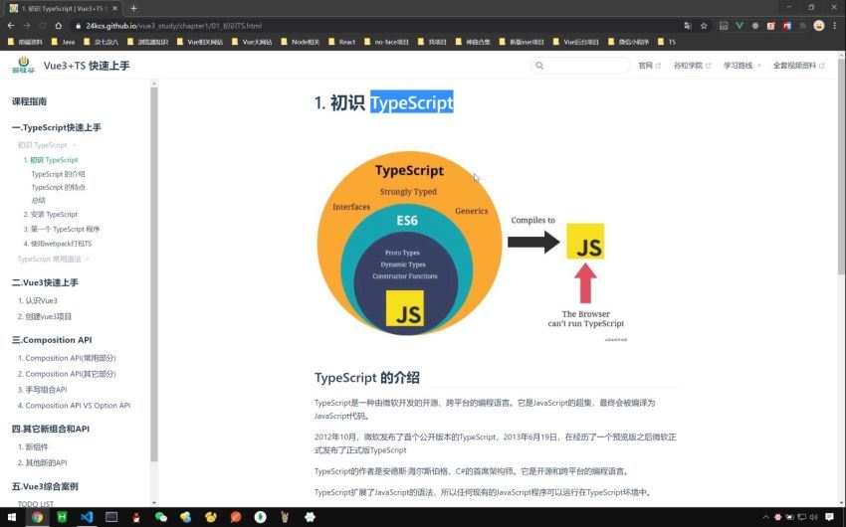Viewport: 846px width, 527px height.
Task: Jump to TypeScript 的介绍 in sidebar
Action: pyautogui.click(x=59, y=174)
